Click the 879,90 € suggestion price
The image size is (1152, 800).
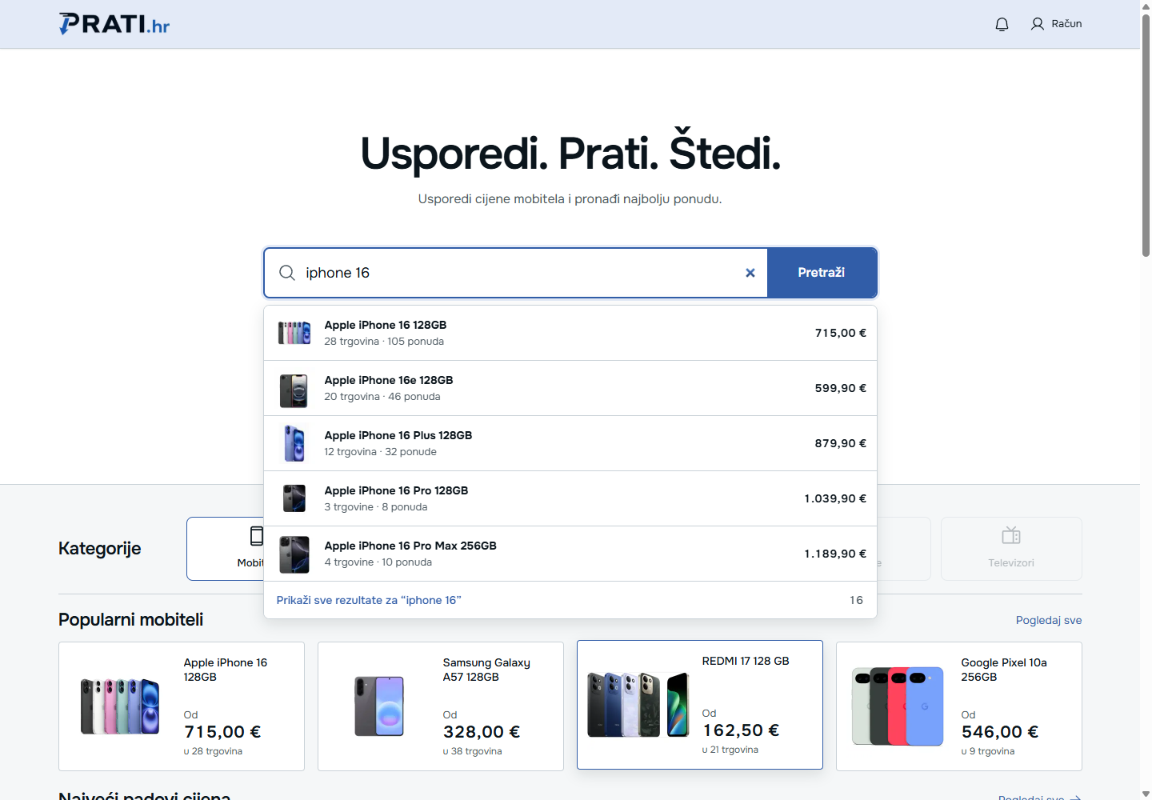click(x=840, y=443)
